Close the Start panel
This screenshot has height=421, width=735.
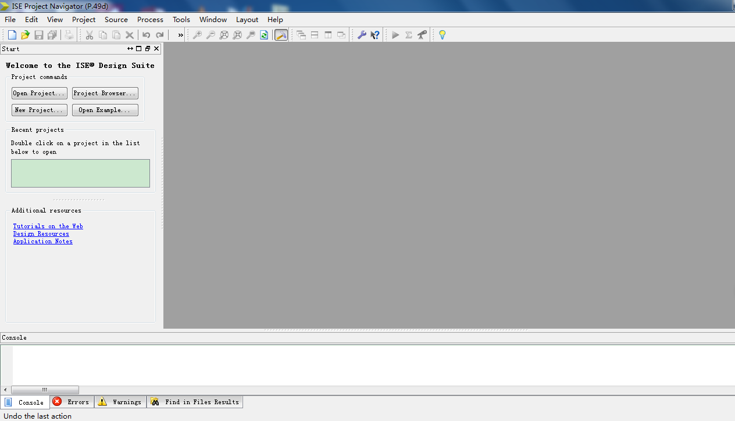click(156, 49)
